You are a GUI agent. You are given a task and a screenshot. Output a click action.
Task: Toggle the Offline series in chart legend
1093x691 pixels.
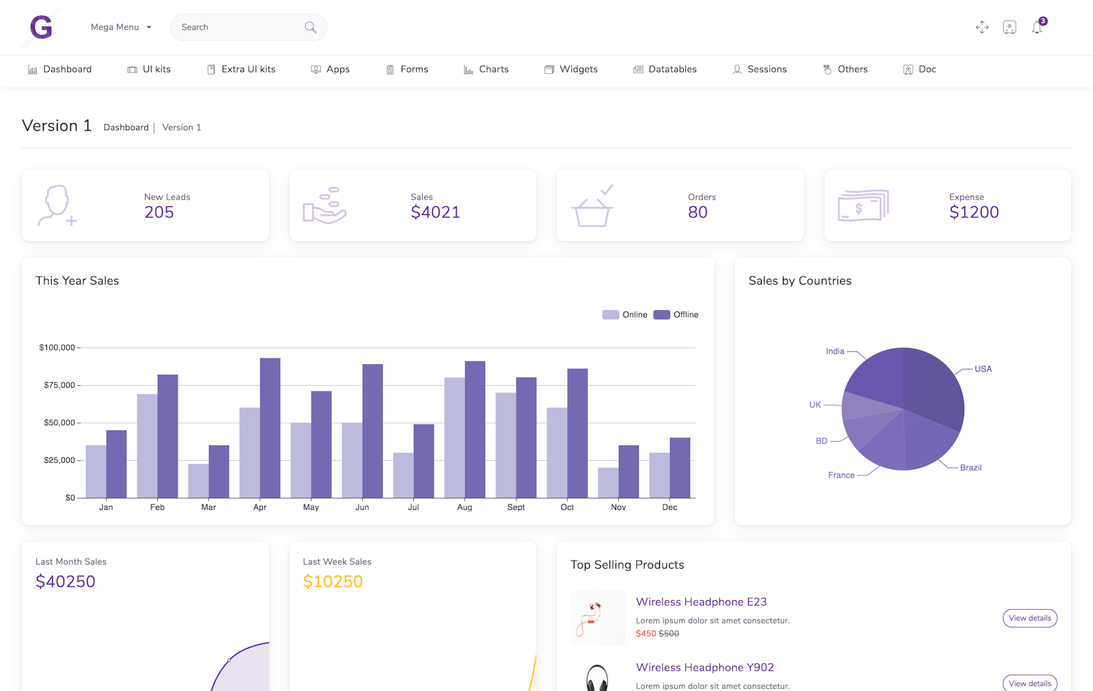[676, 315]
